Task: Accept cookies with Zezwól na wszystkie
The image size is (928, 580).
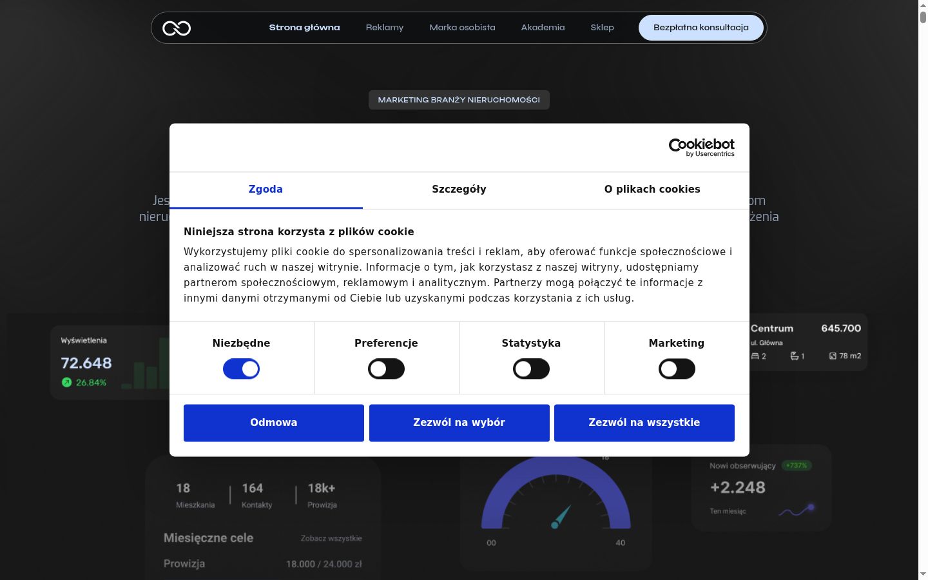Action: (644, 423)
